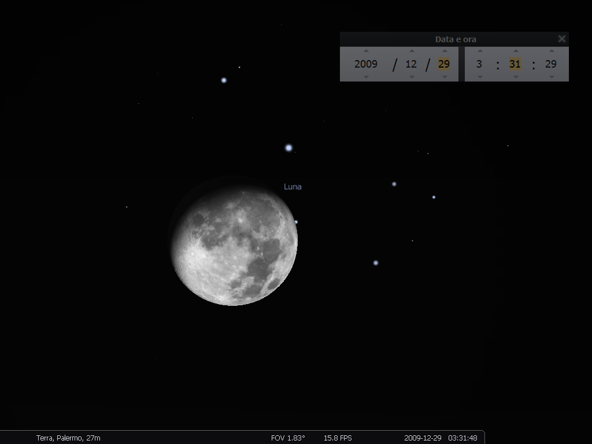The width and height of the screenshot is (592, 444).
Task: Increase the minutes value with up arrow
Action: pos(516,51)
